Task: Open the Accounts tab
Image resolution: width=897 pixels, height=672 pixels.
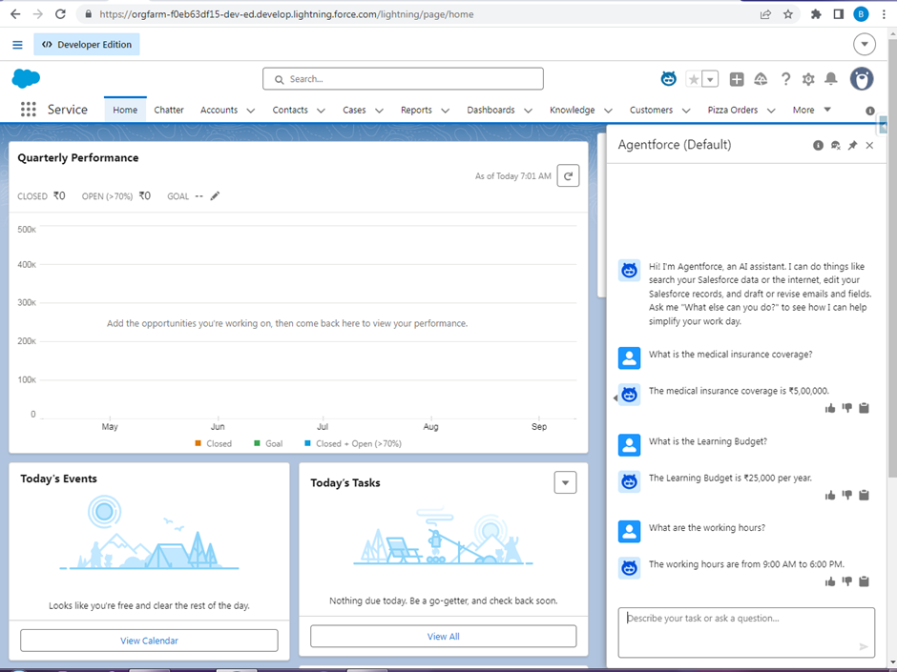Action: (219, 110)
